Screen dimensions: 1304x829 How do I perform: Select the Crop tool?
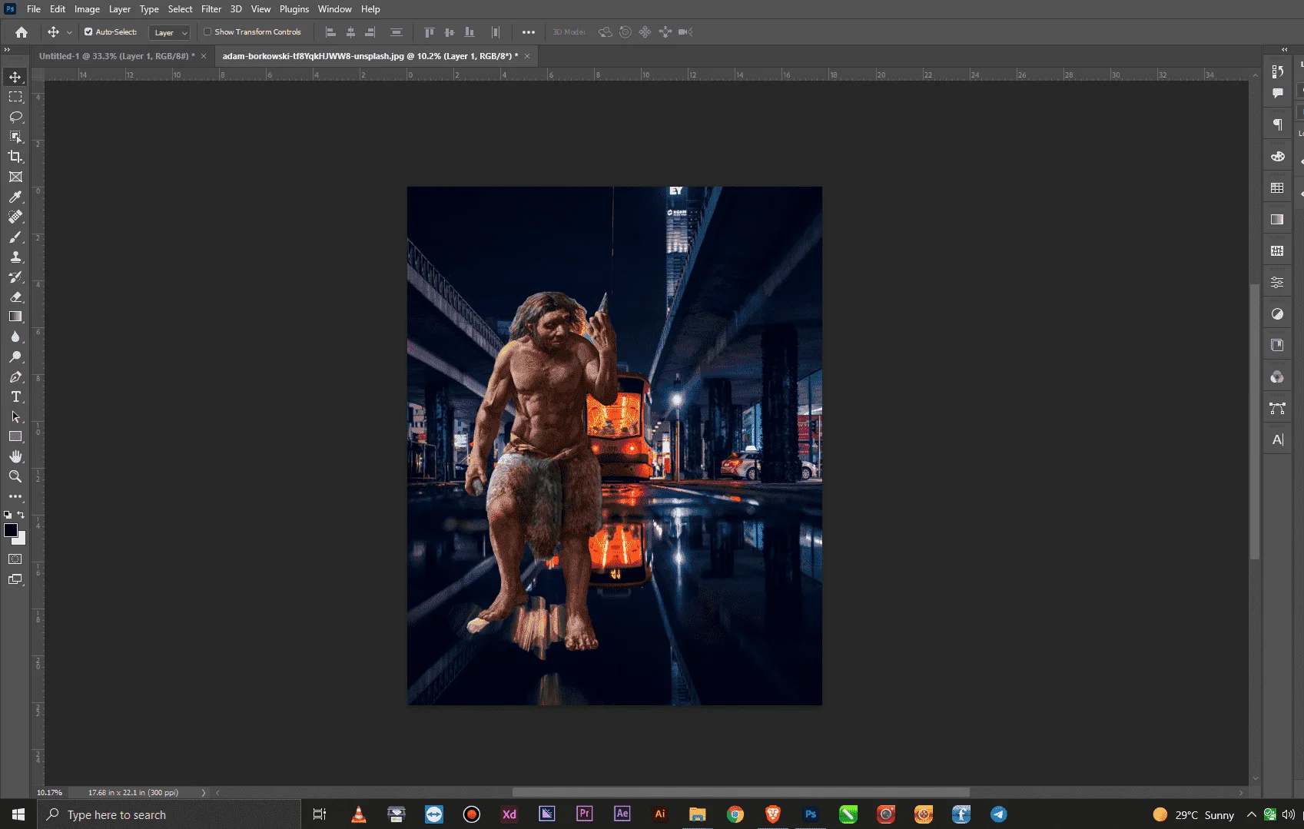(x=15, y=157)
